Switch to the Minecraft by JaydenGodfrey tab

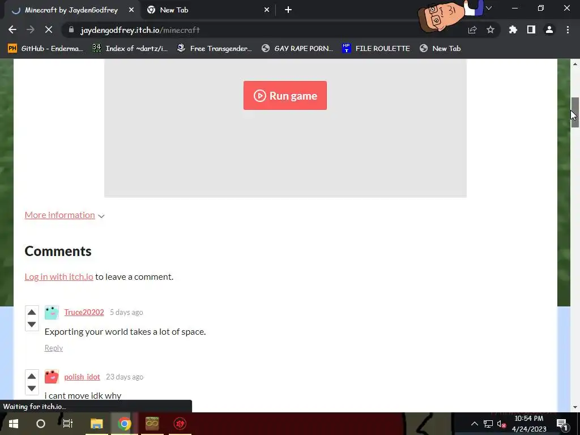(x=70, y=10)
